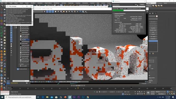Click Add Time Tag in status bar

coord(127,94)
